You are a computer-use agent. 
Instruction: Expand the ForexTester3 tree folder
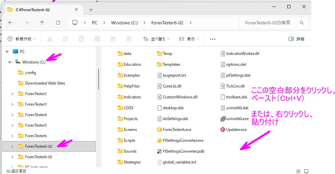click(13, 104)
